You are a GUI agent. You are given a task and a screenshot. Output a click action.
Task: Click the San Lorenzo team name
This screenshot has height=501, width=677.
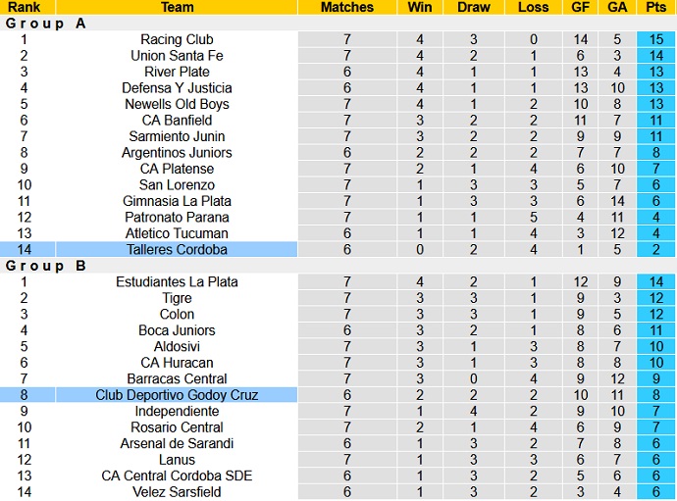coord(177,185)
